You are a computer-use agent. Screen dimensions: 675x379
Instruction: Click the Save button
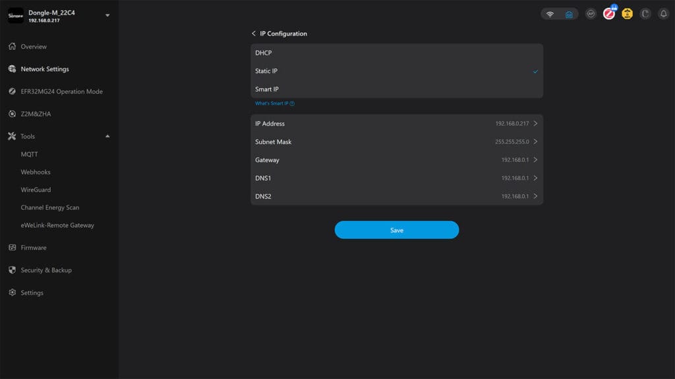click(396, 230)
